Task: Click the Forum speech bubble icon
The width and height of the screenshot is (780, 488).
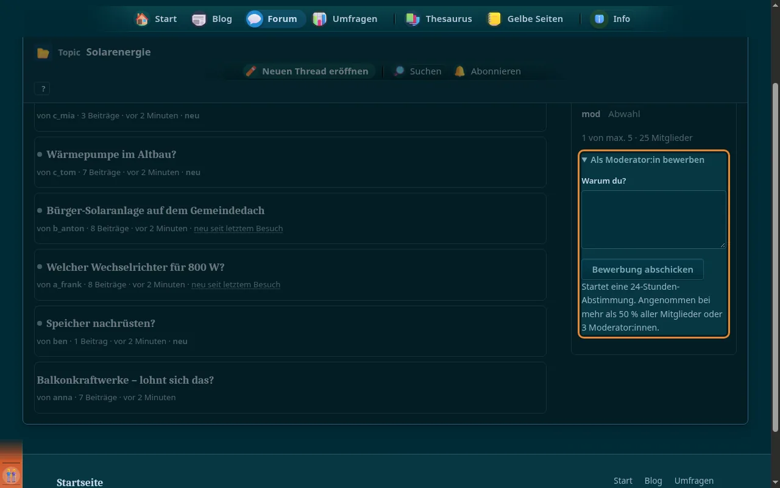Action: pos(255,19)
